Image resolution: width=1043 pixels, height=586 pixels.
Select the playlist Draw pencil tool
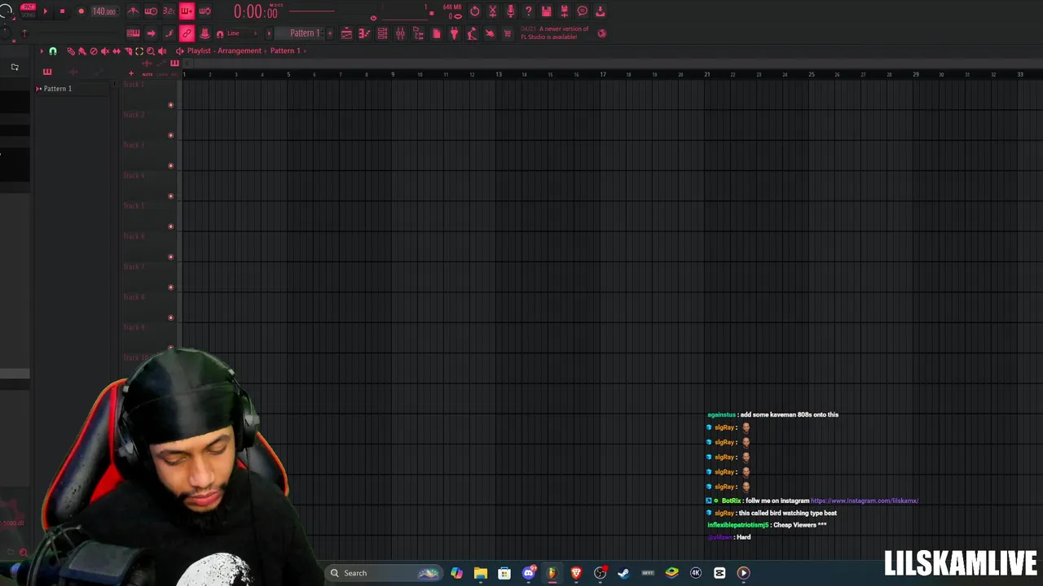point(71,50)
